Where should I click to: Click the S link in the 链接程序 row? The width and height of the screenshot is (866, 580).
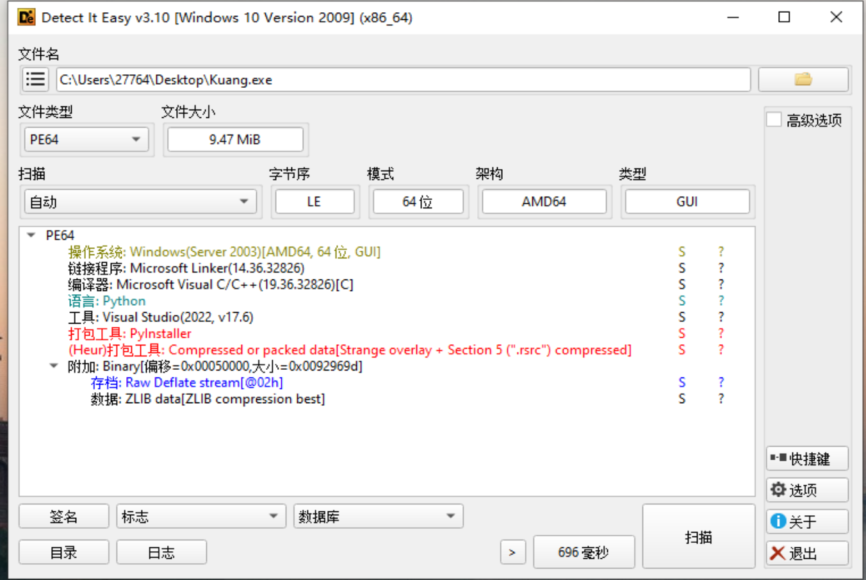[682, 268]
